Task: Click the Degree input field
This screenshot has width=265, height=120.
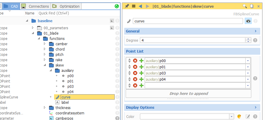Action: pyautogui.click(x=193, y=40)
